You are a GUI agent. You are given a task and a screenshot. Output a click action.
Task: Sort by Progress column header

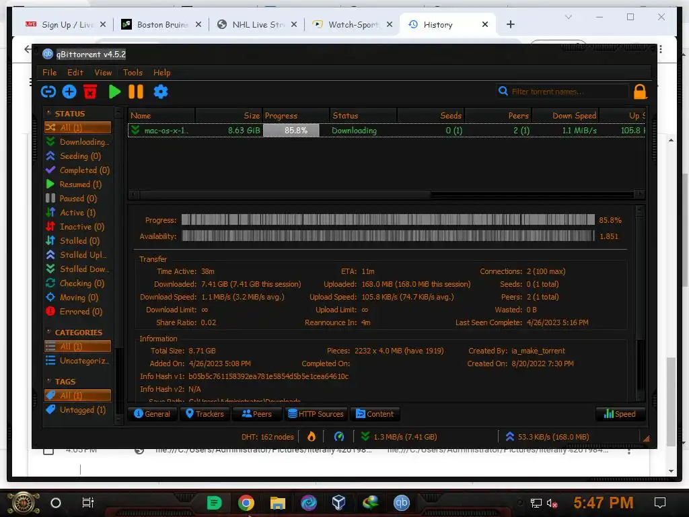(x=296, y=116)
